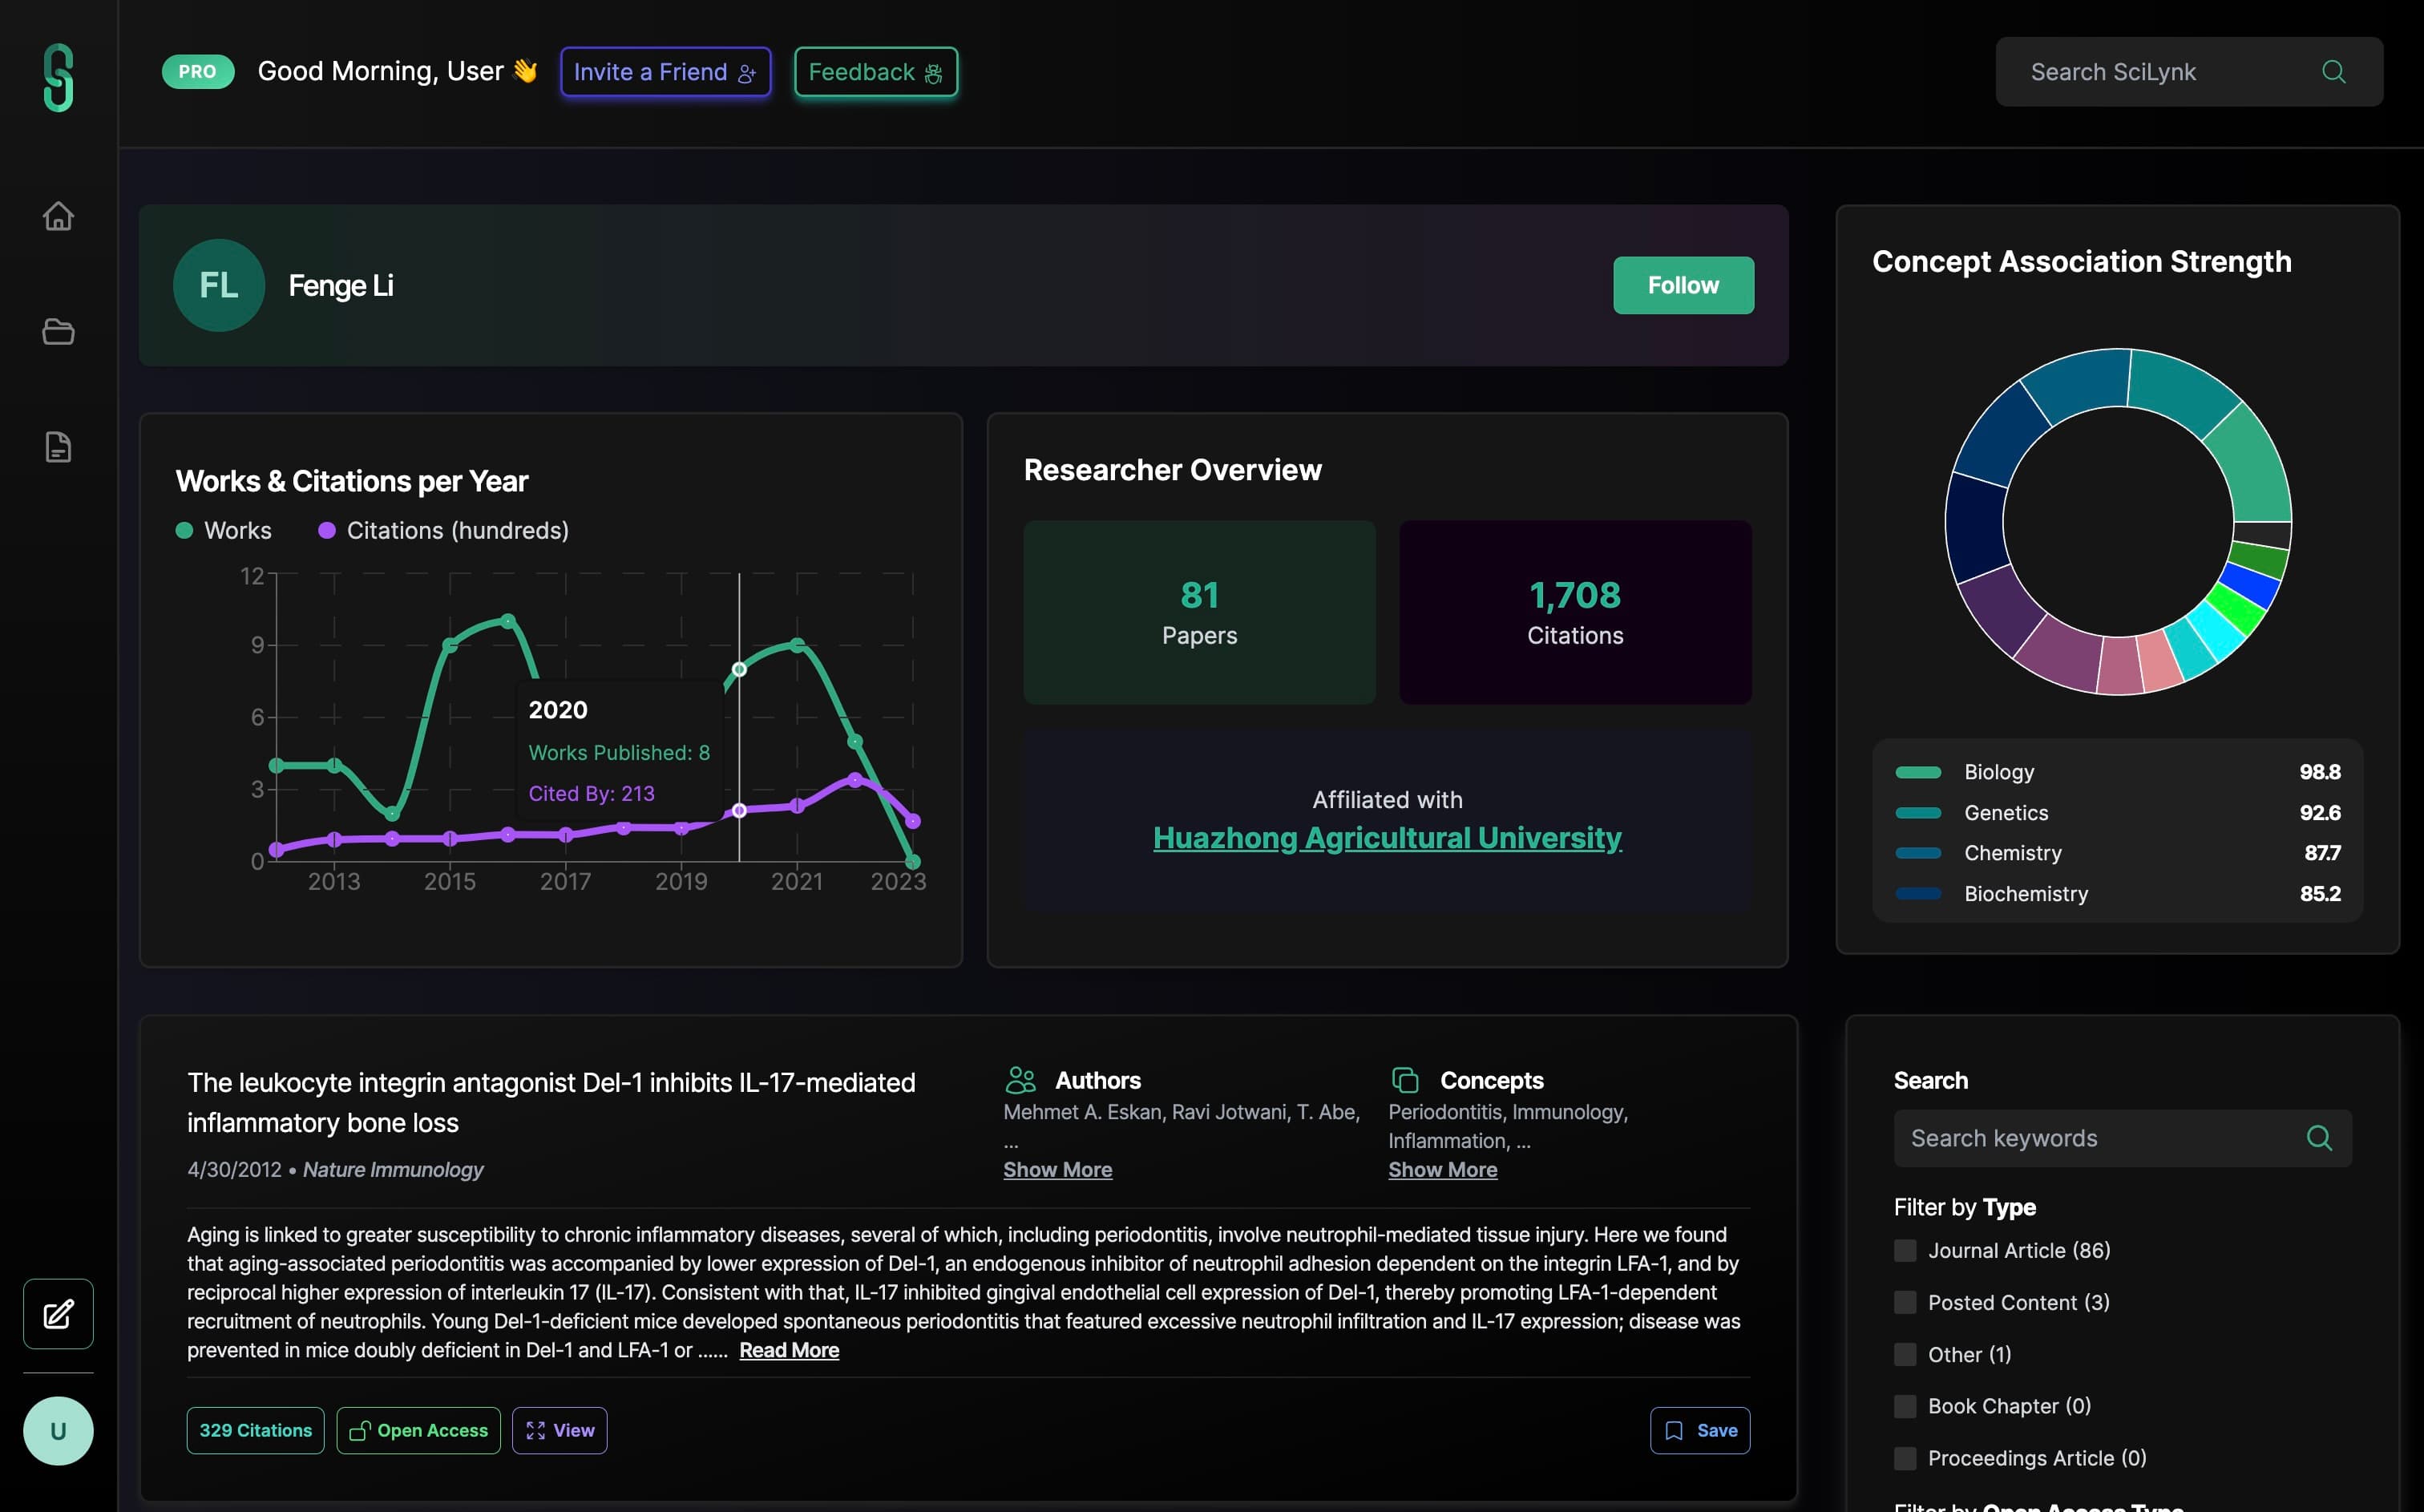Click the Open Access lock icon
Image resolution: width=2424 pixels, height=1512 pixels.
(361, 1430)
